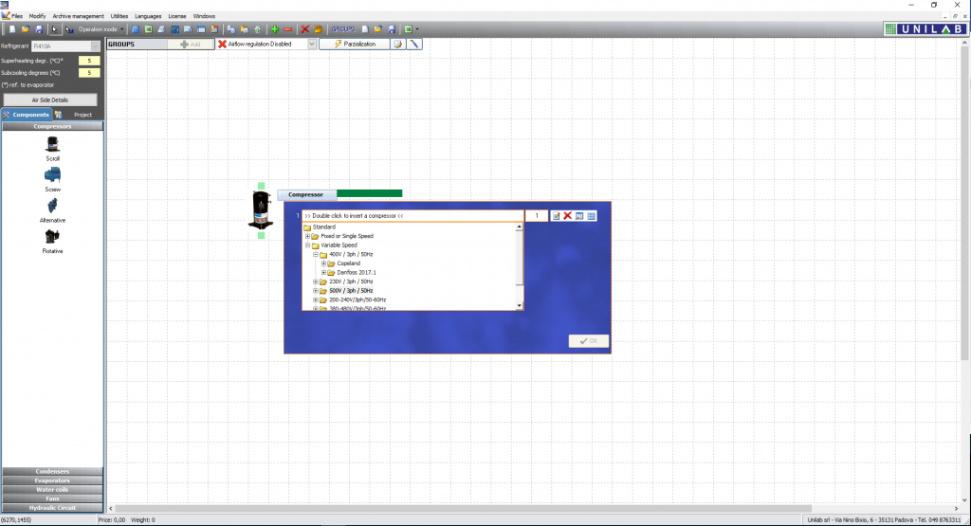The height and width of the screenshot is (526, 971).
Task: Open the Languages menu
Action: (148, 16)
